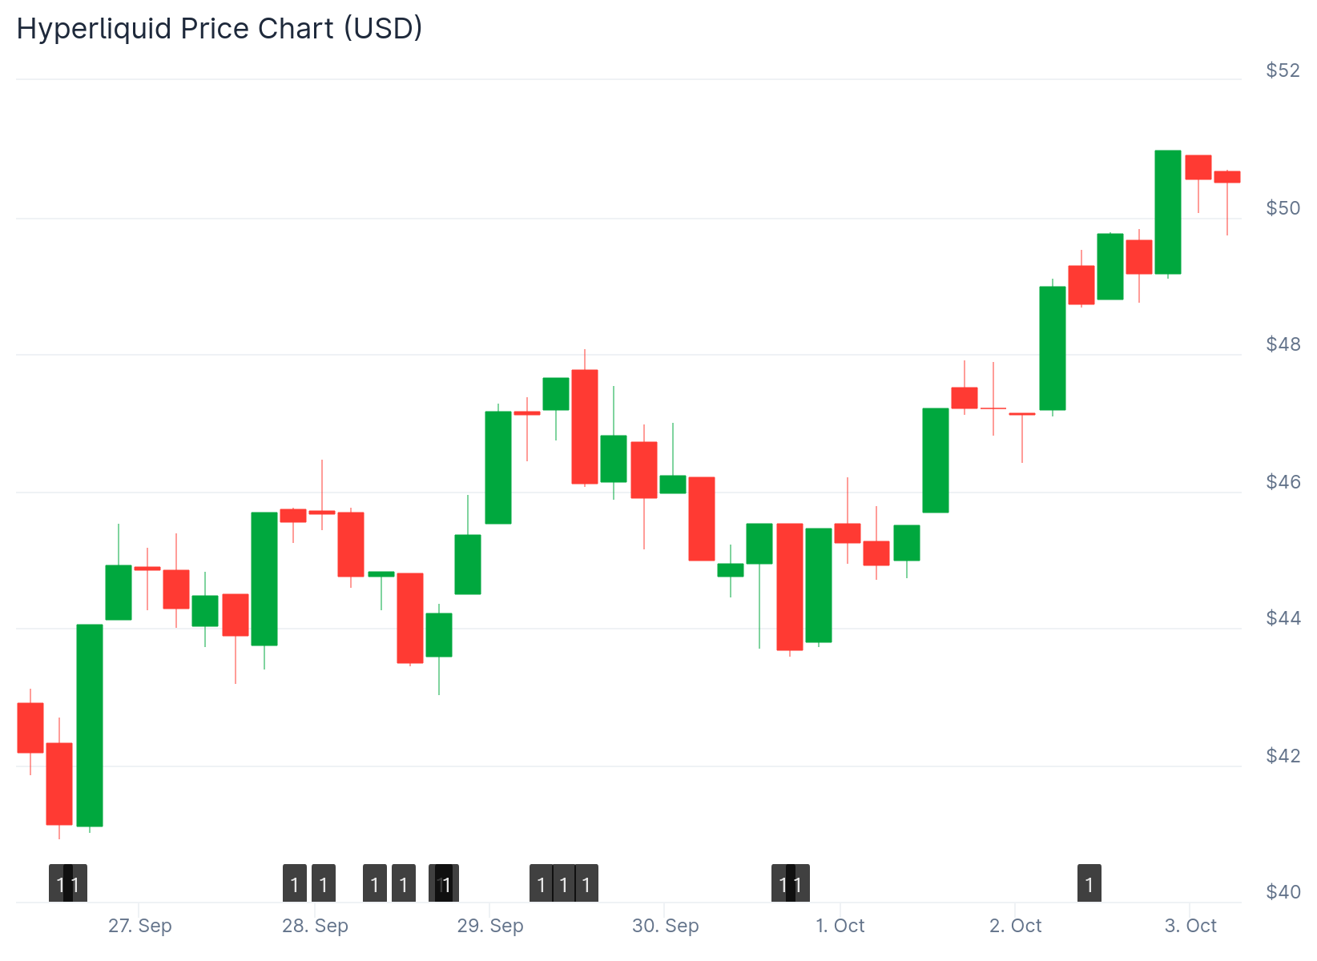Viewport: 1317px width, 961px height.
Task: Select the green candle climbing from $47 to $49
Action: (x=1052, y=348)
